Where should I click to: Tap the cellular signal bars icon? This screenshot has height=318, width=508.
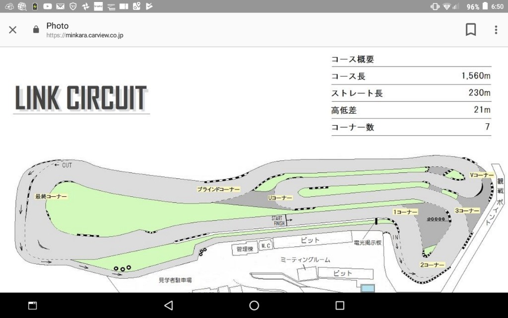pyautogui.click(x=455, y=6)
